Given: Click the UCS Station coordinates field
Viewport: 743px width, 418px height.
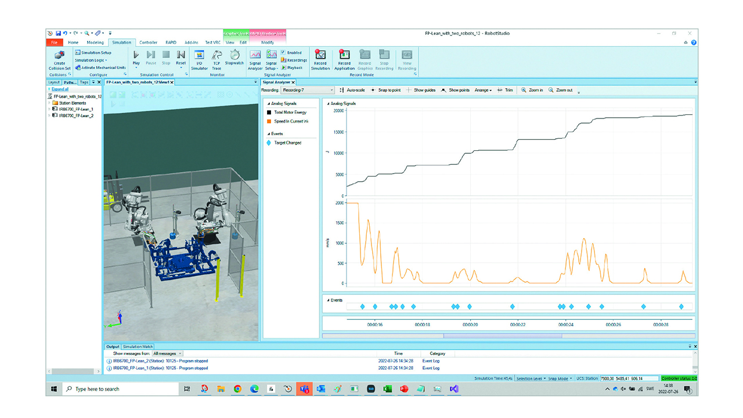Looking at the screenshot, I should click(x=629, y=379).
